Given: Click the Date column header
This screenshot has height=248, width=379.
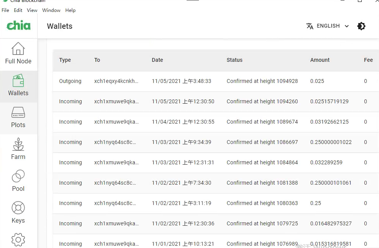Looking at the screenshot, I should tap(157, 60).
